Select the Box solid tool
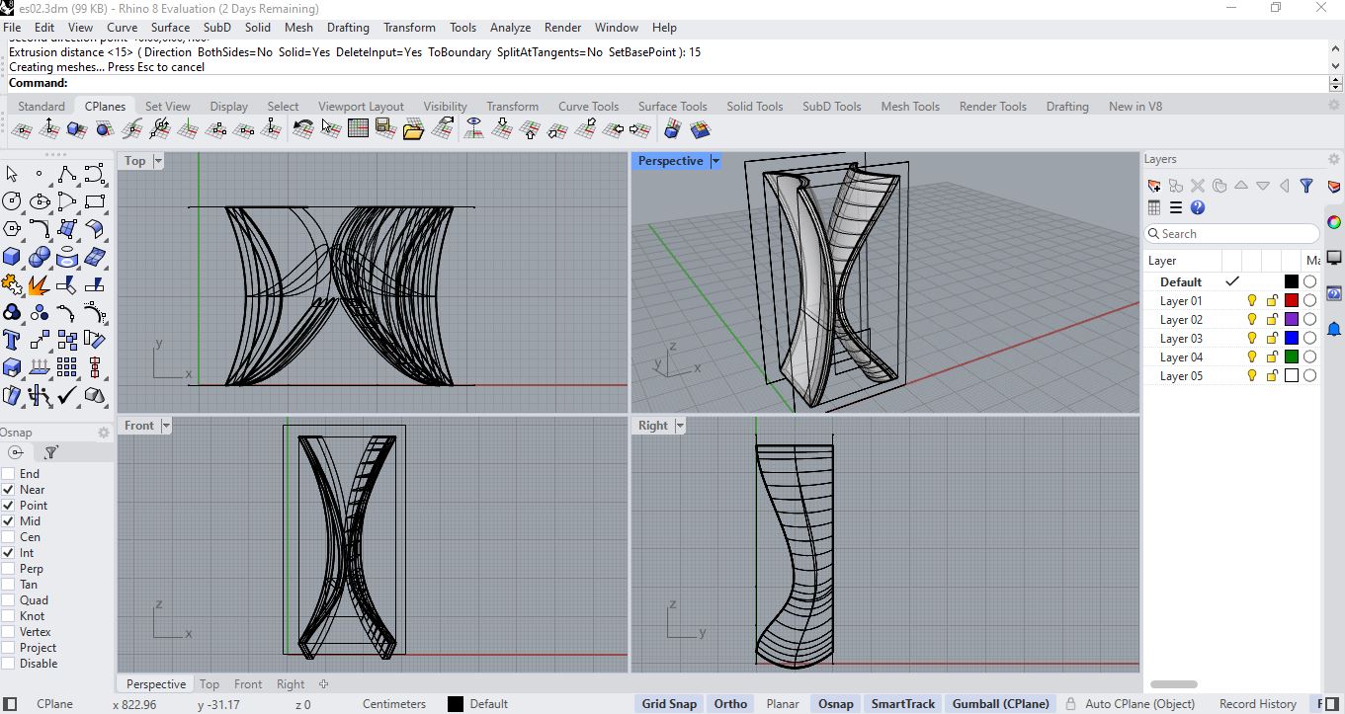Viewport: 1345px width, 714px height. tap(12, 257)
